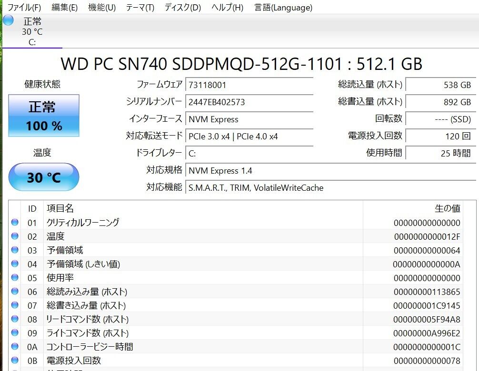The height and width of the screenshot is (371, 479).
Task: Click the status icon for 総読み込み量 row 06
Action: tap(15, 291)
